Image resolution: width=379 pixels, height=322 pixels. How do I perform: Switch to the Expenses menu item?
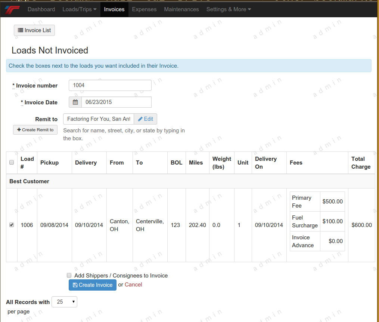[144, 9]
